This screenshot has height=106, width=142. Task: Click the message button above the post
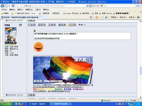click(32, 25)
